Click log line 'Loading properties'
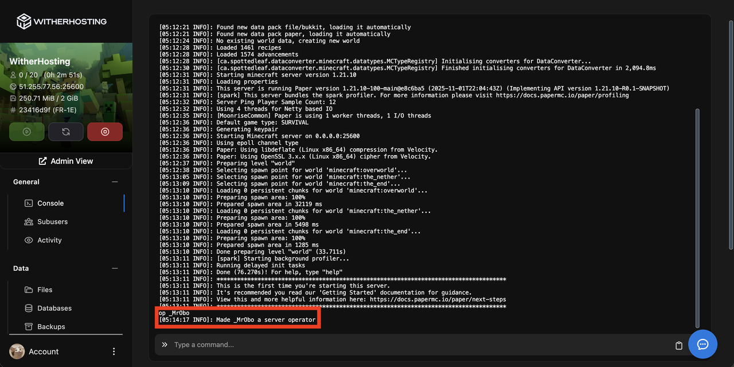734x367 pixels. 218,81
